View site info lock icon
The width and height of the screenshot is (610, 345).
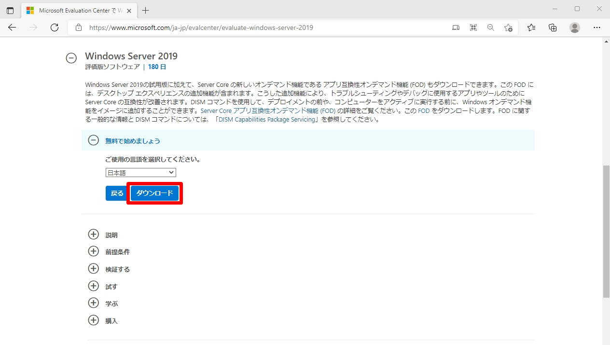[79, 28]
